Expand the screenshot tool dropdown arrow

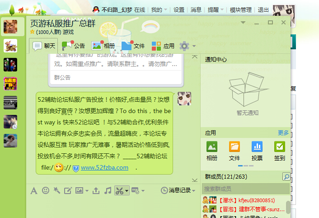pyautogui.click(x=127, y=191)
